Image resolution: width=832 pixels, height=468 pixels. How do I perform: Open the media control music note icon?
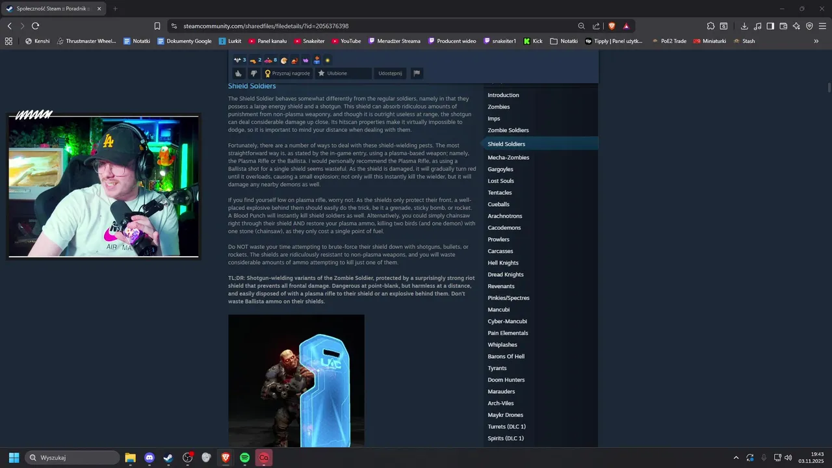[757, 26]
